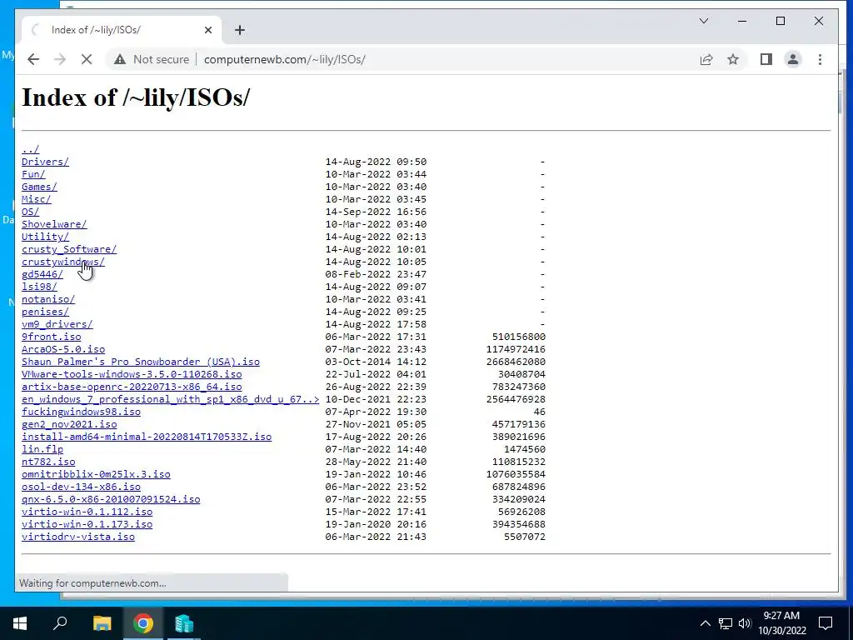Image resolution: width=853 pixels, height=640 pixels.
Task: Click the 14-Sep-2022 16:56 date text
Action: coord(376,212)
